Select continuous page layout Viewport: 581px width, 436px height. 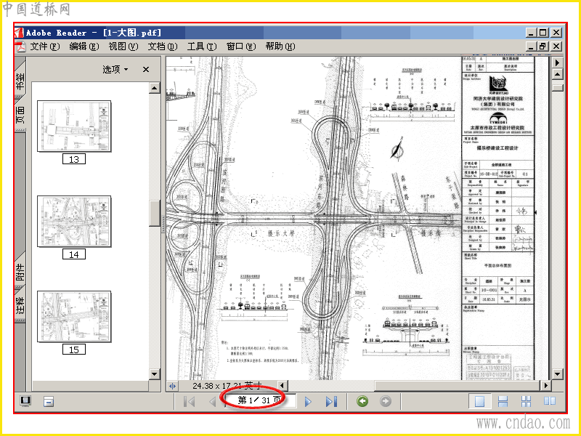(x=503, y=402)
